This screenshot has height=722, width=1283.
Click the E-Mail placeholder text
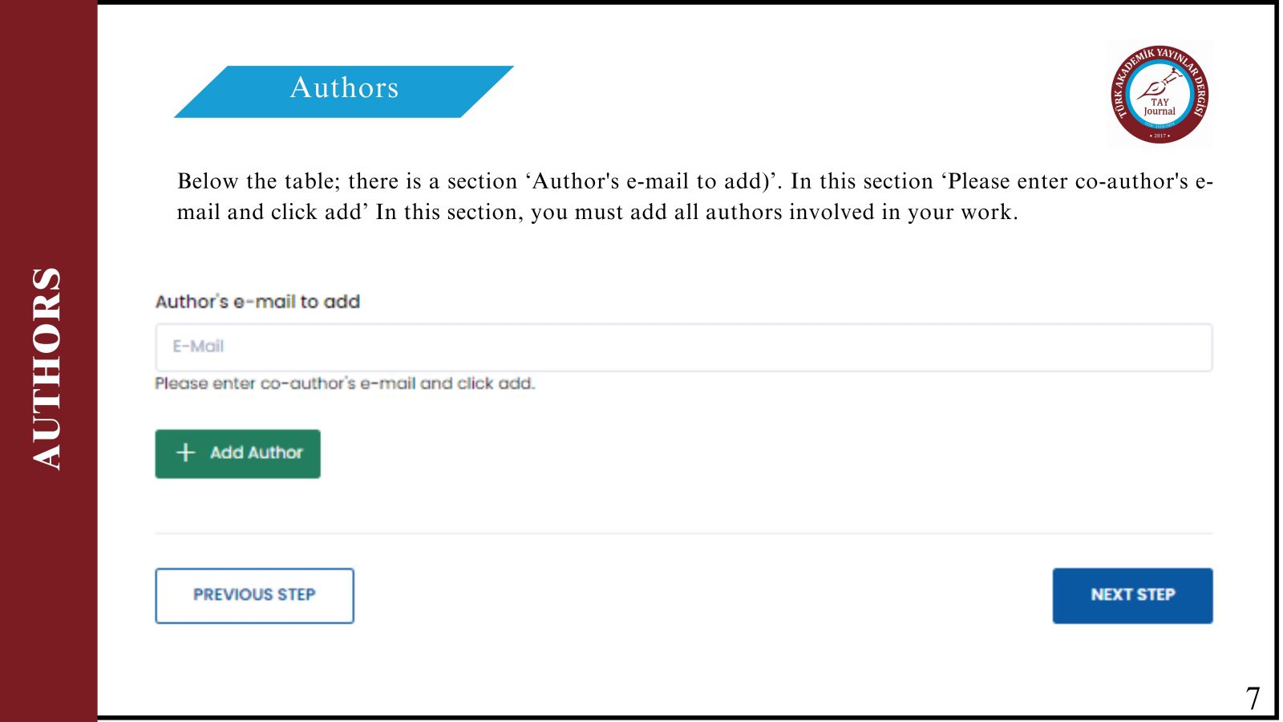tap(198, 347)
